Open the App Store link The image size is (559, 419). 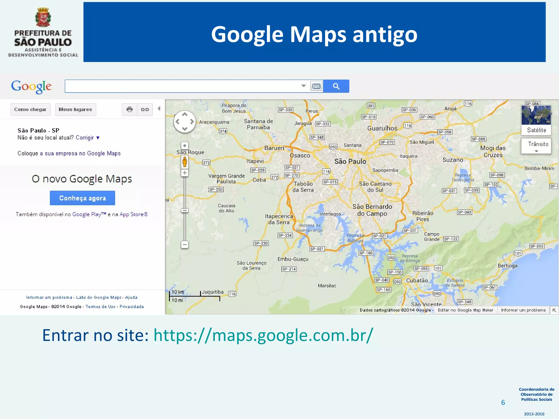134,214
